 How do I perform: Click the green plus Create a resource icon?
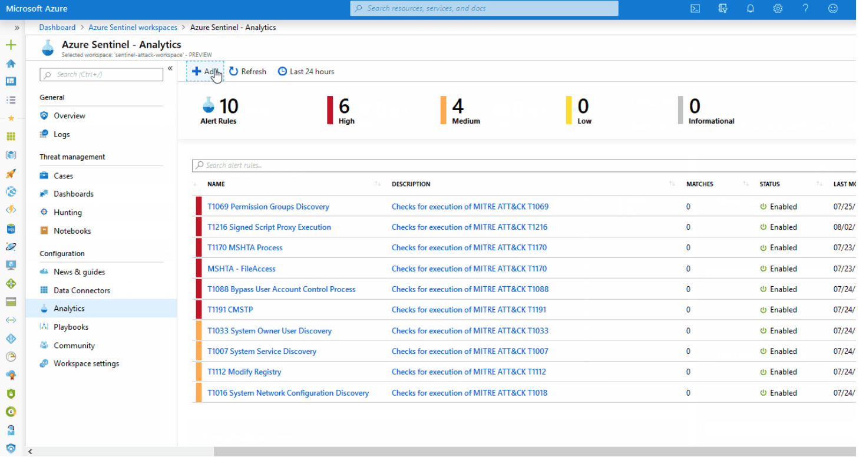pyautogui.click(x=11, y=45)
